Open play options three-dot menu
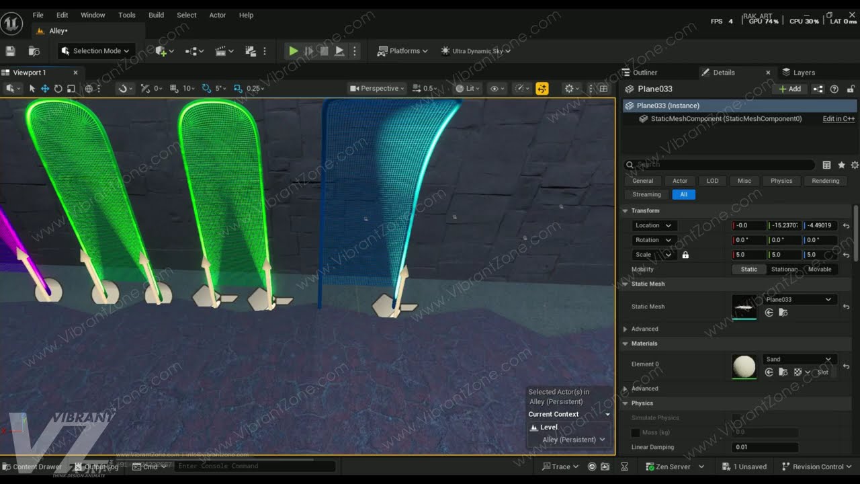The image size is (860, 484). pos(355,50)
